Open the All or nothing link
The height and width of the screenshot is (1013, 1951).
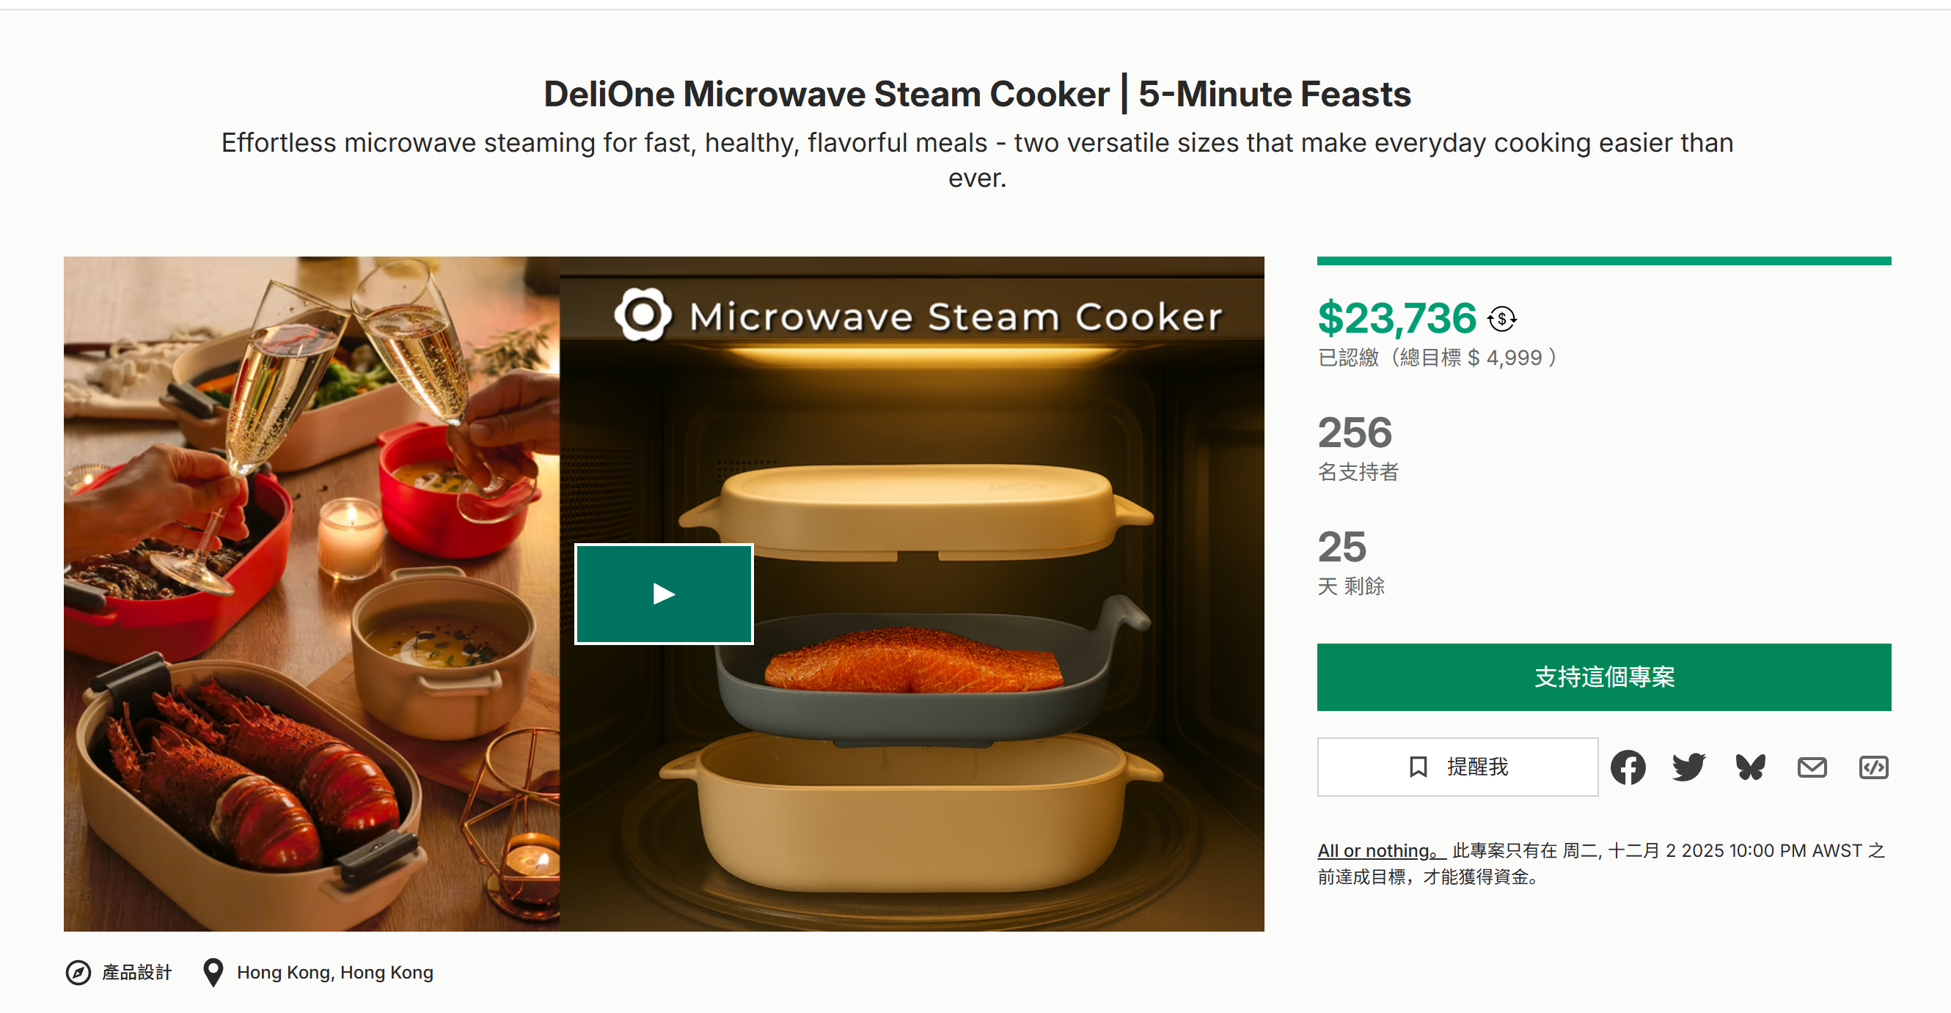[1380, 851]
